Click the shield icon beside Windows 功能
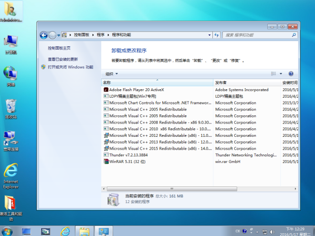The image size is (315, 236). coord(43,67)
